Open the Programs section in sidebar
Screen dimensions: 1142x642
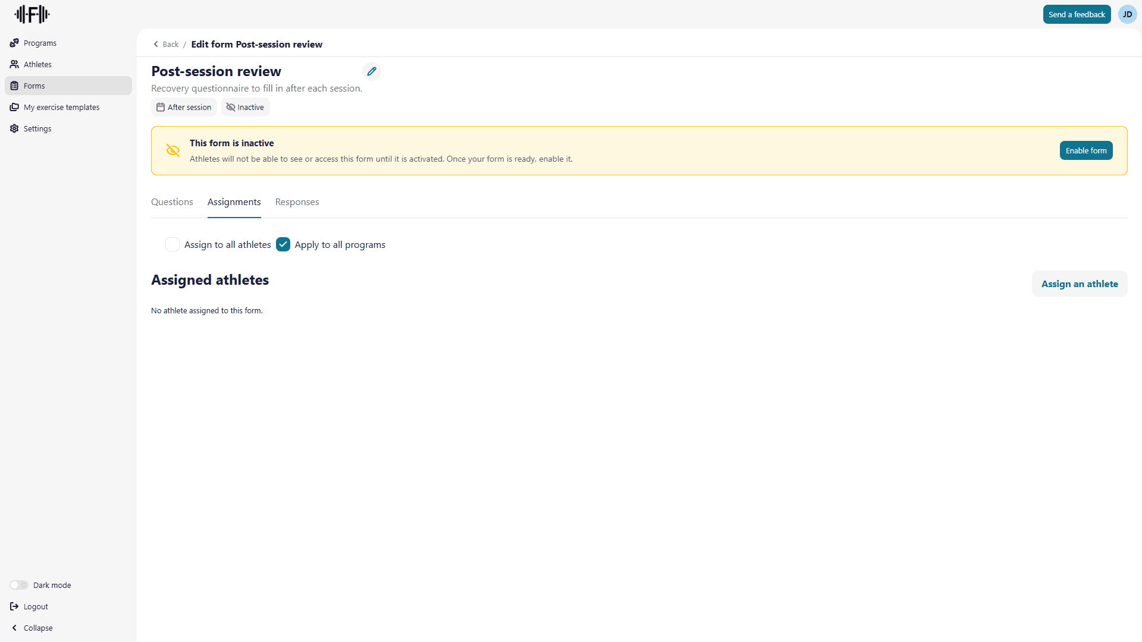(39, 43)
